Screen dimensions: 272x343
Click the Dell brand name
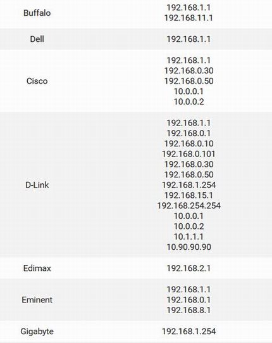click(37, 39)
